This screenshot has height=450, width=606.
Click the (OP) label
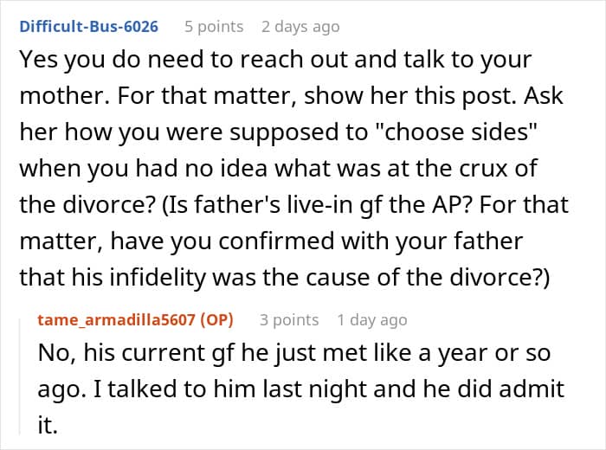tap(217, 319)
